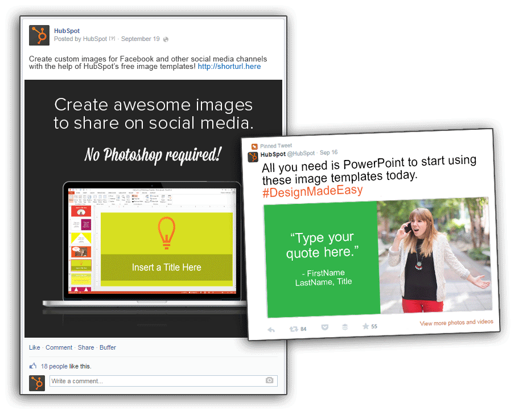Open the camera icon in the comment box

point(269,381)
